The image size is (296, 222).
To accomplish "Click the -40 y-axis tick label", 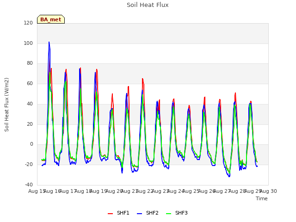I will pyautogui.click(x=29, y=185).
